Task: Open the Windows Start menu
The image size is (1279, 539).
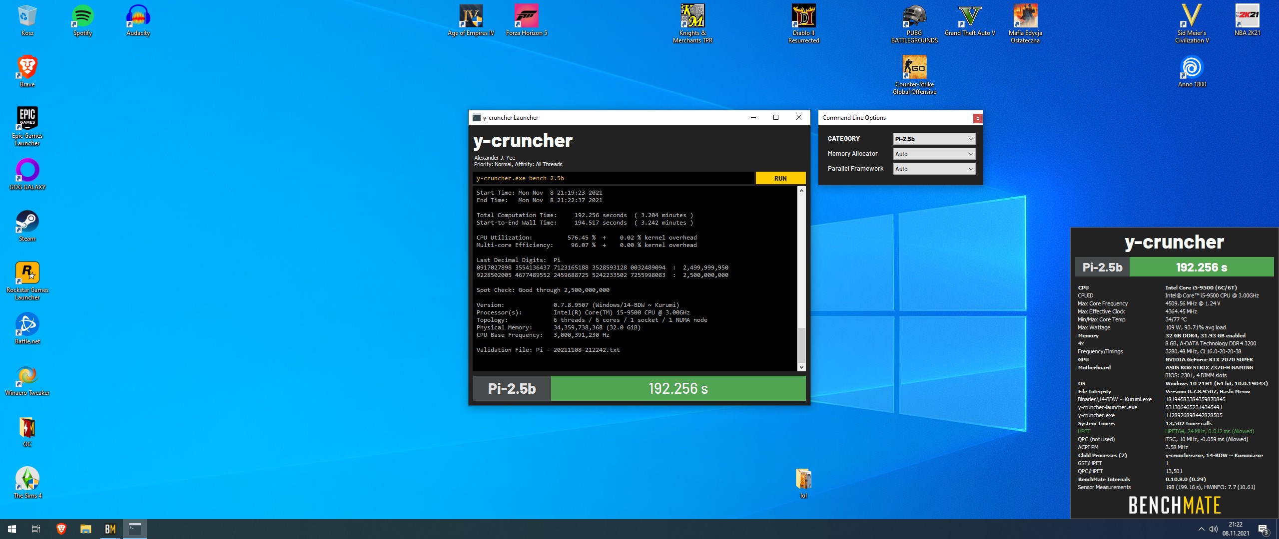Action: click(12, 529)
